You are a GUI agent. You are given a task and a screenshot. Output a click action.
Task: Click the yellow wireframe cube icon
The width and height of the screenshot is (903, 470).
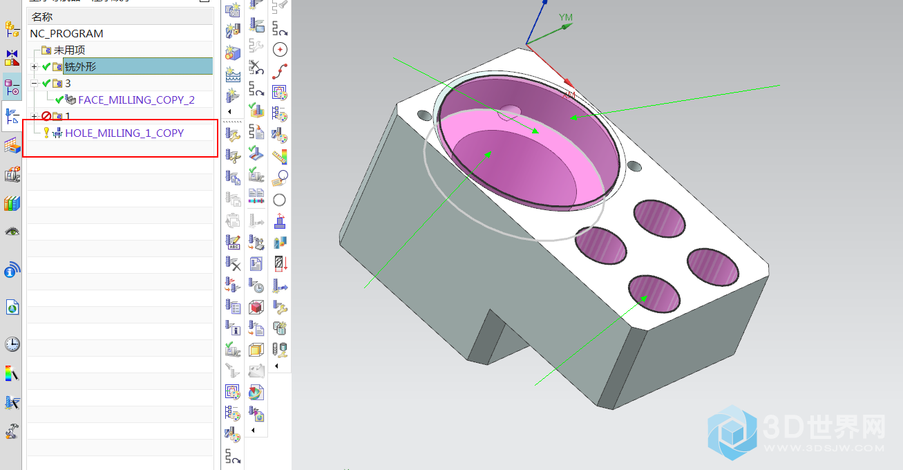[256, 349]
